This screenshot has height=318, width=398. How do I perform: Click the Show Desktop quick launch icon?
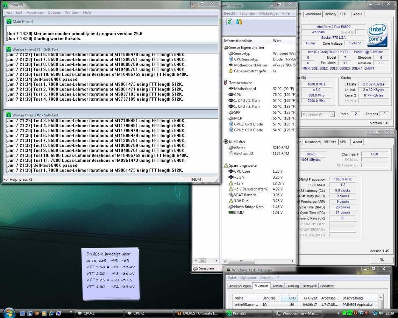pos(23,313)
